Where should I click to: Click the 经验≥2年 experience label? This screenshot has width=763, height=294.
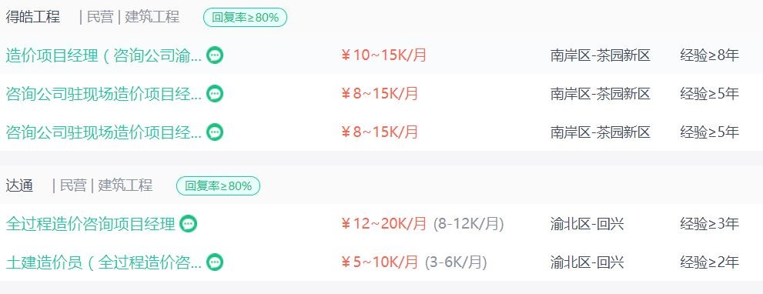709,262
